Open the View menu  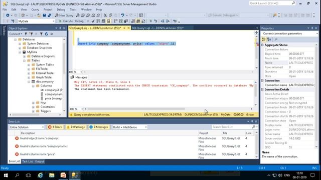[x=24, y=9]
